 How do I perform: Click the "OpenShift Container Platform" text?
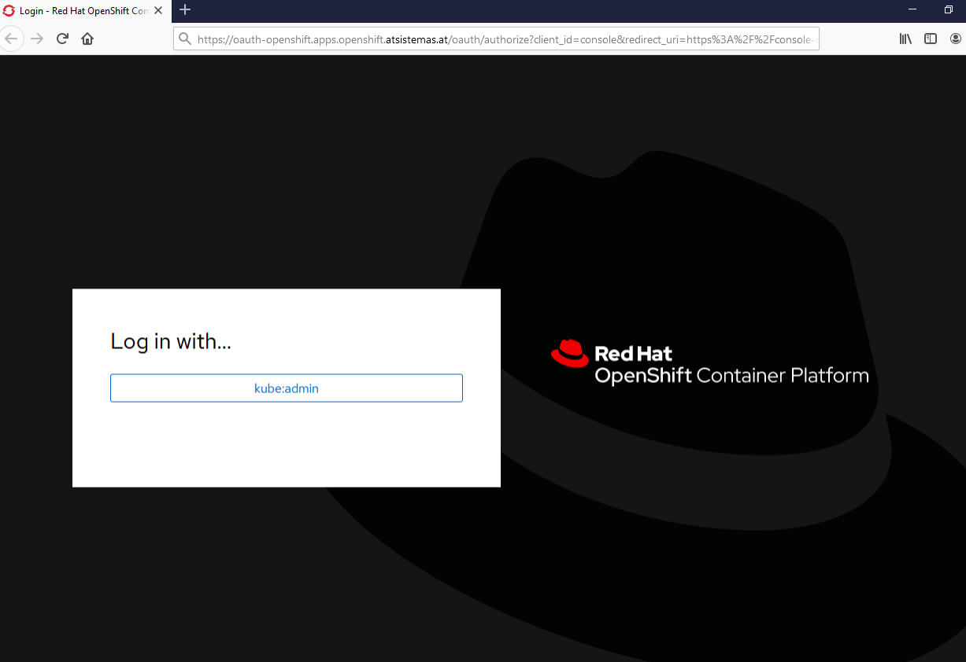(731, 375)
